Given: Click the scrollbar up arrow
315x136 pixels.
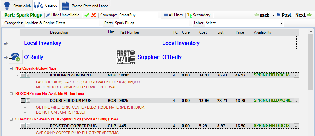Looking at the screenshot, I should 311,32.
